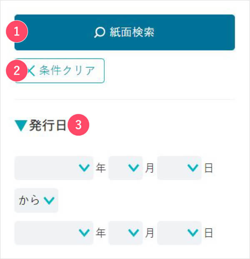250x259 pixels.
Task: Open the から range type dropdown
Action: pos(36,200)
